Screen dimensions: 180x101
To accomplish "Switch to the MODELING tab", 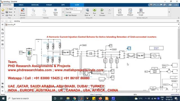I will click(x=35, y=5).
